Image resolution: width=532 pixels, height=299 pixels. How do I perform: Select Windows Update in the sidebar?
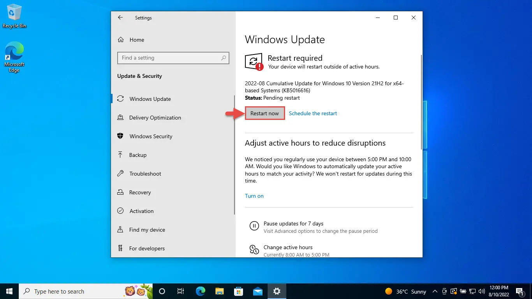click(173, 99)
